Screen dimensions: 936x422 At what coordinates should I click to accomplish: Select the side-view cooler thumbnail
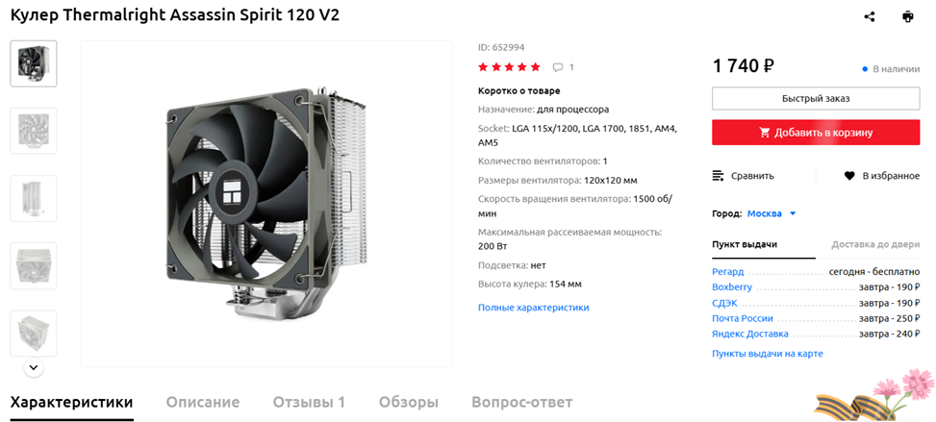pos(34,198)
